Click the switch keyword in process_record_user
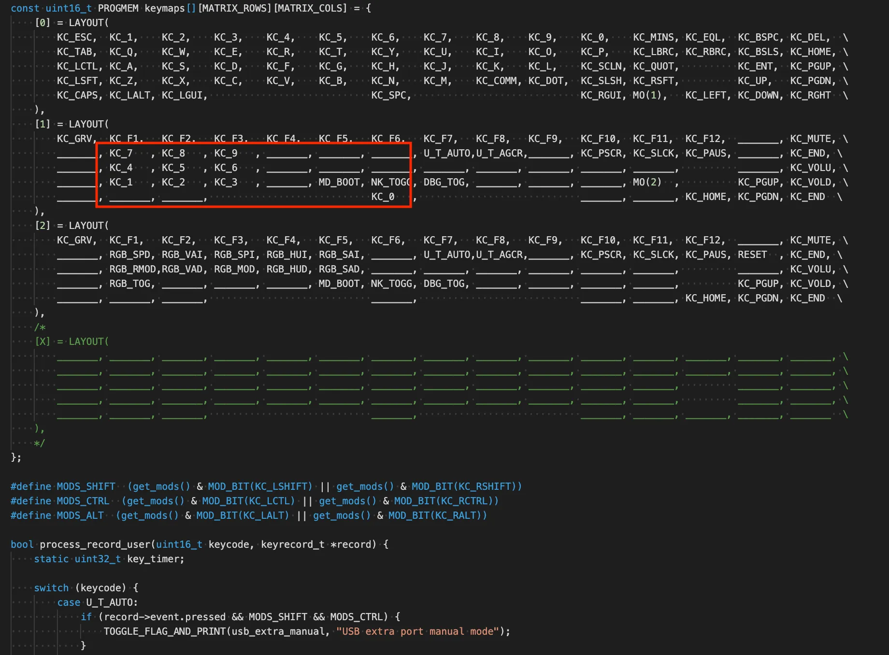Image resolution: width=889 pixels, height=655 pixels. click(x=51, y=588)
